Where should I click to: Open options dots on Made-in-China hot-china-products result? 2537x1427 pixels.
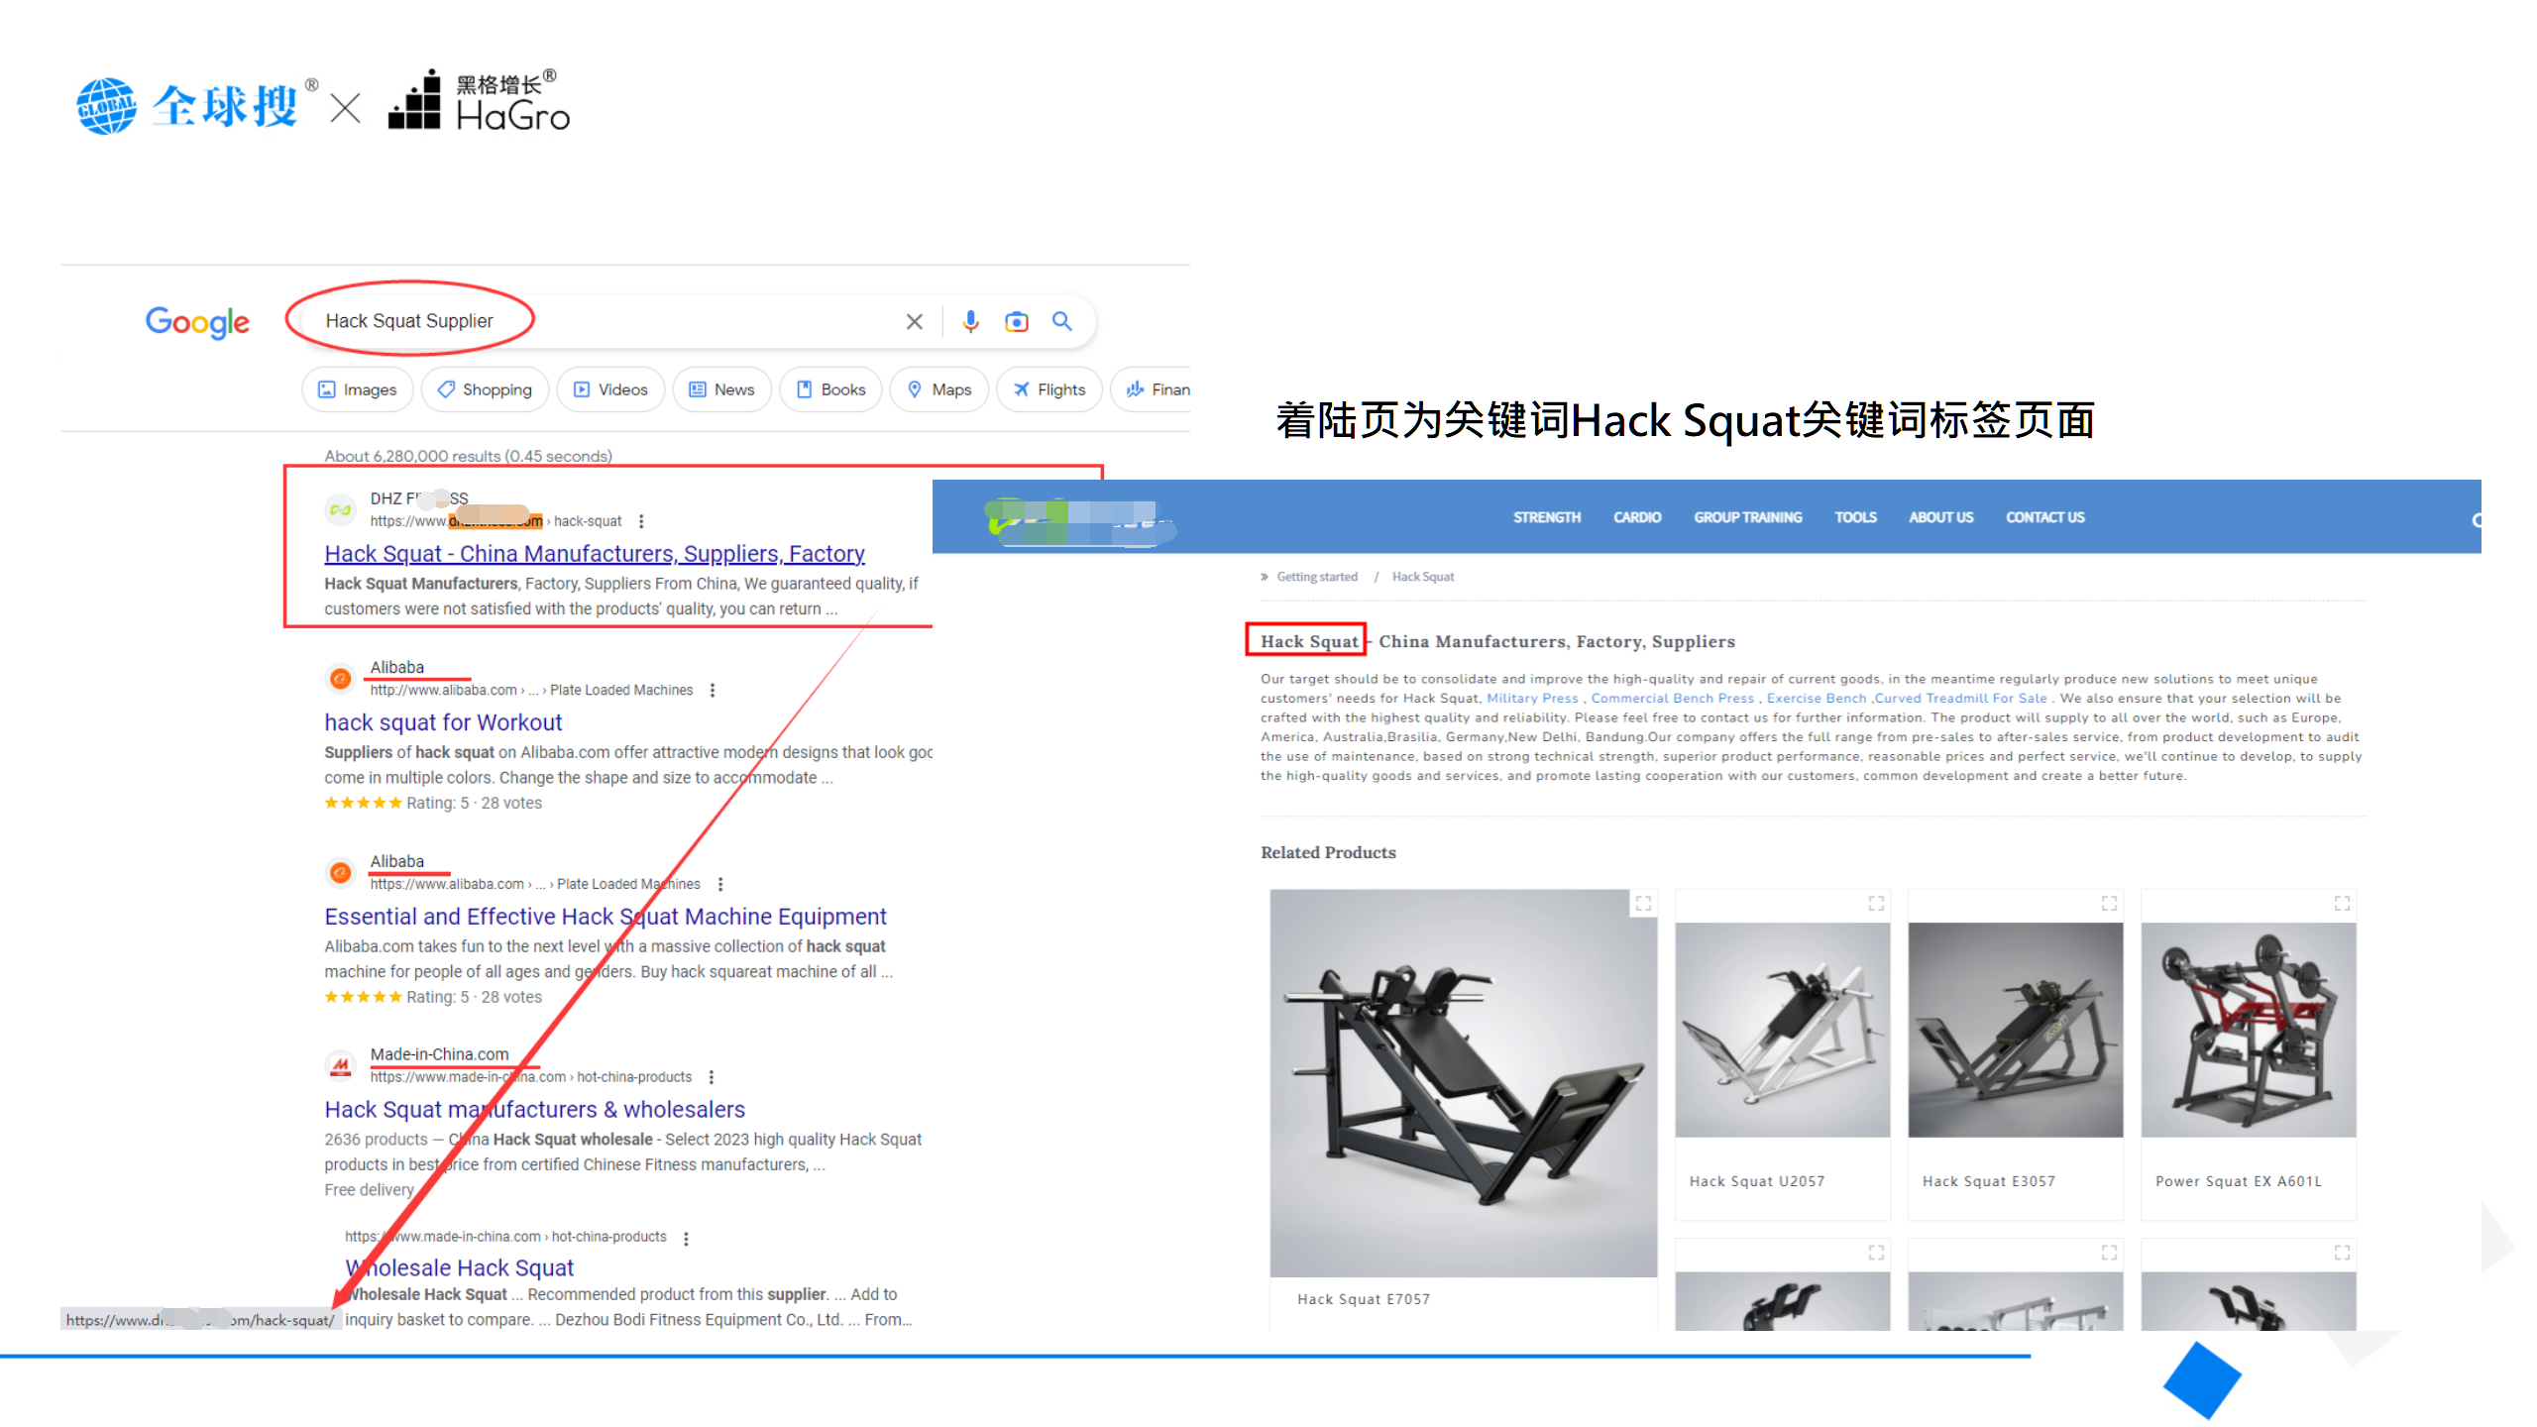pyautogui.click(x=712, y=1077)
